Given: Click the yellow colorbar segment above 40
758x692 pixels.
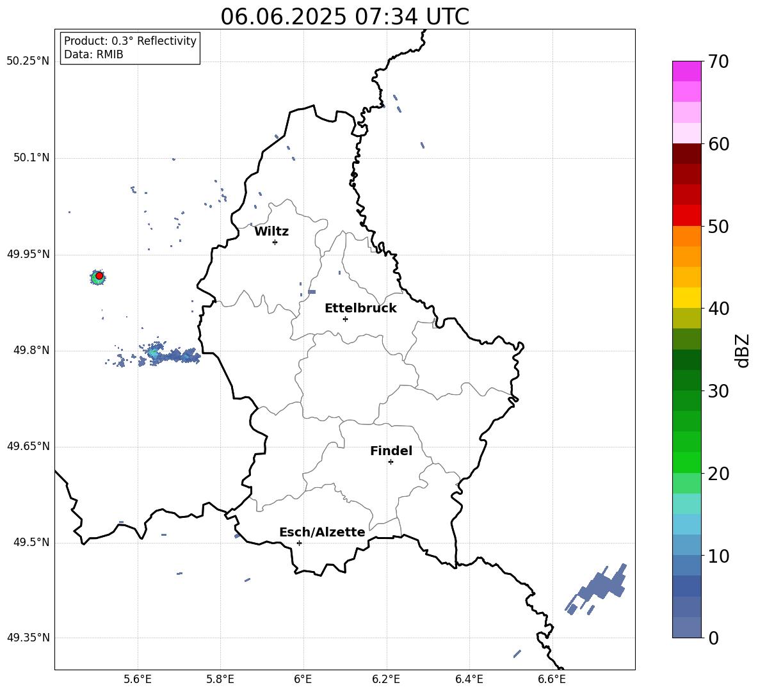Looking at the screenshot, I should point(687,298).
